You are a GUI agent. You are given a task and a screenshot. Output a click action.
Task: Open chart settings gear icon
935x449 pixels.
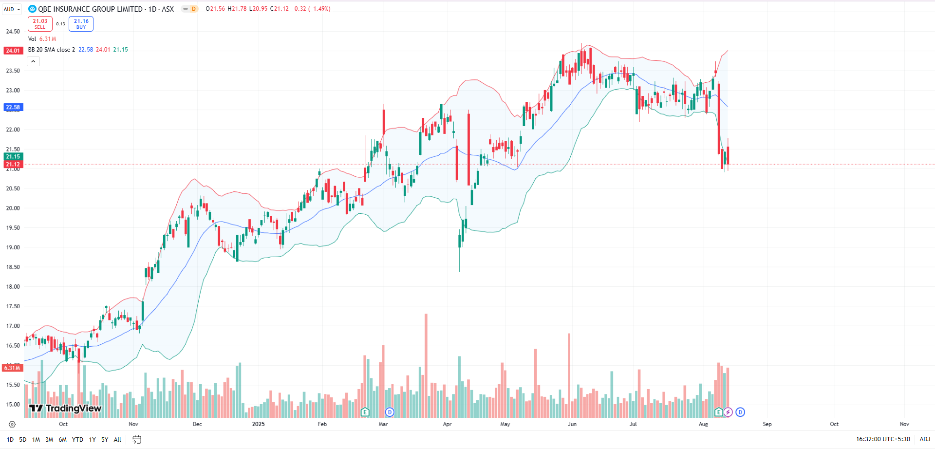point(12,424)
